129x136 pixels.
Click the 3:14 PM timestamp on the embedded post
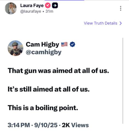19,125
